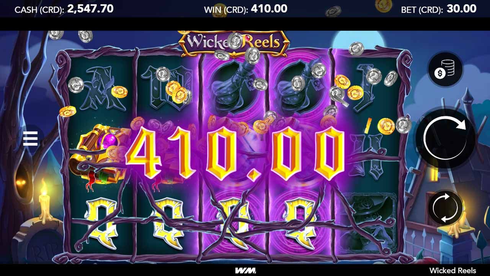Screen dimensions: 490x276
Task: Click the WM logo at the bottom
Action: click(x=245, y=271)
